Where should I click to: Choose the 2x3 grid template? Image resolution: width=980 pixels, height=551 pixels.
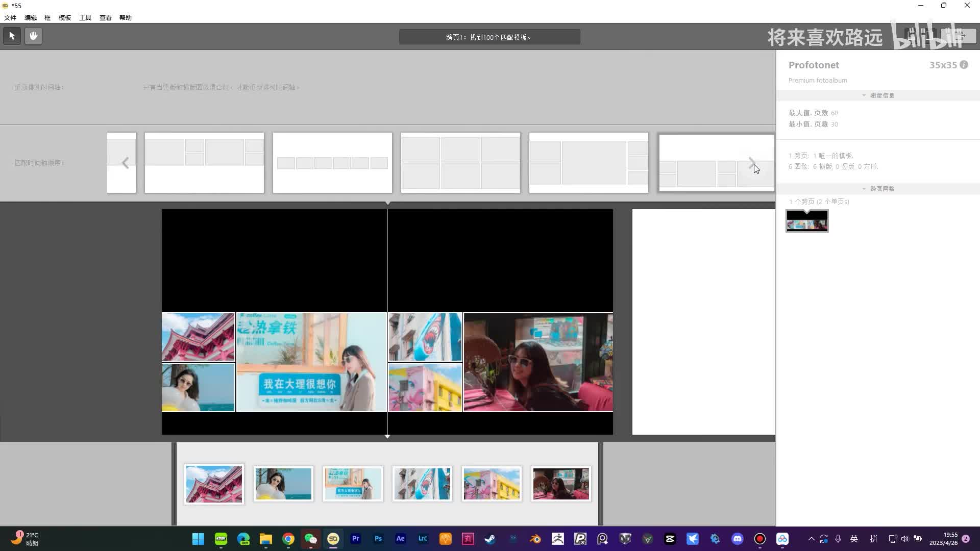460,163
